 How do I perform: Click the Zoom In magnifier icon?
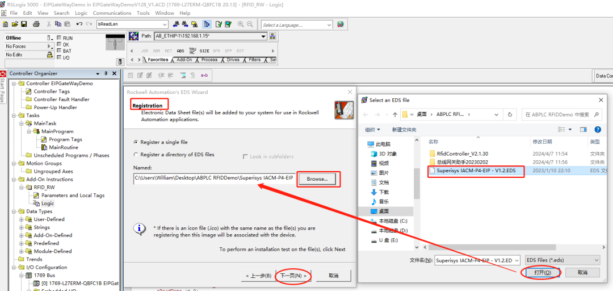pyautogui.click(x=241, y=24)
